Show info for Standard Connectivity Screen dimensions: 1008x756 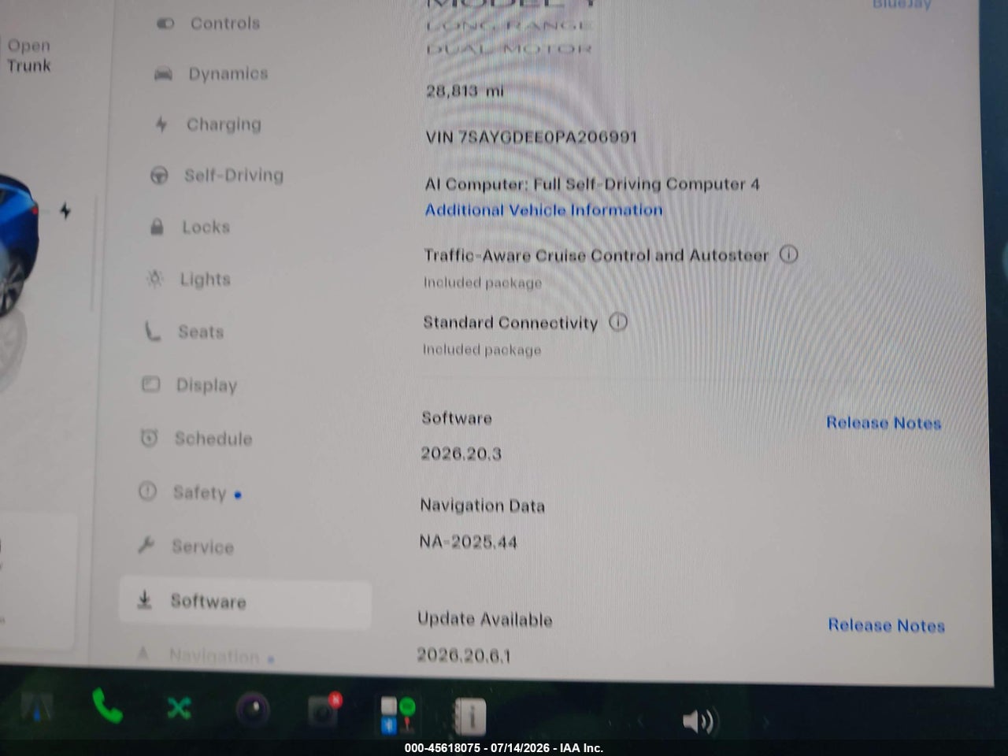(x=618, y=321)
